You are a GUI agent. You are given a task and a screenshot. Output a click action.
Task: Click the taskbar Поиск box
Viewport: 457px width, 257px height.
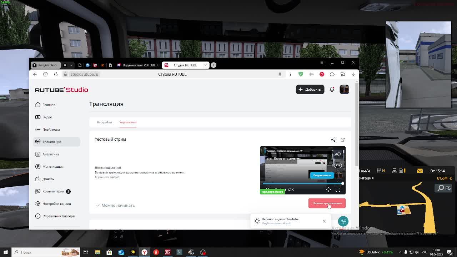[x=45, y=252]
